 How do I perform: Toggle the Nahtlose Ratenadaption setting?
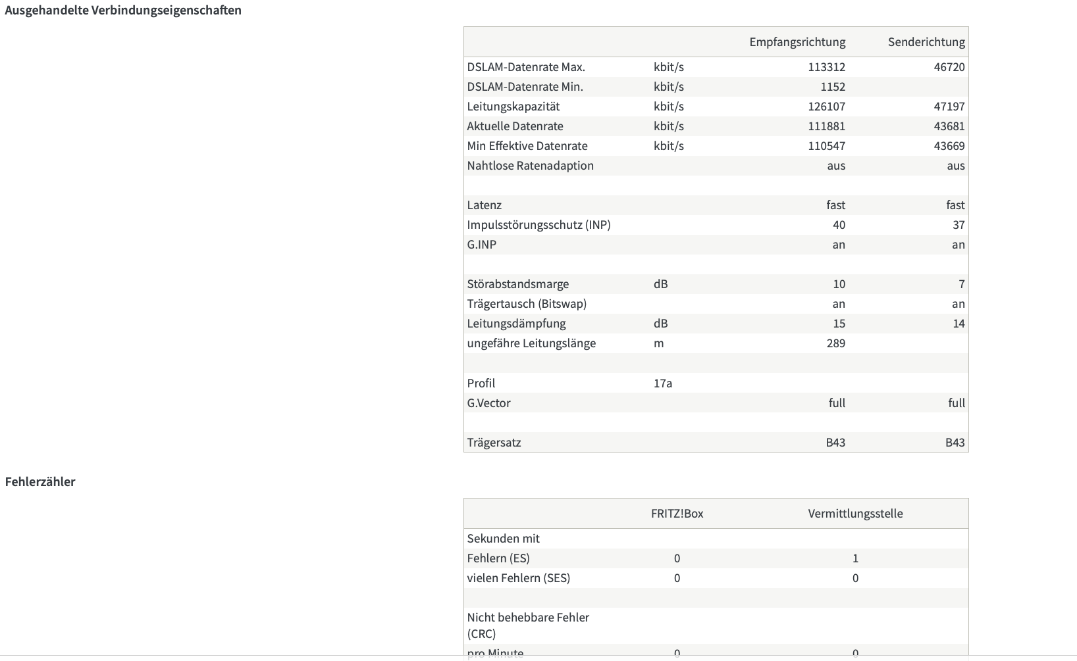click(836, 166)
